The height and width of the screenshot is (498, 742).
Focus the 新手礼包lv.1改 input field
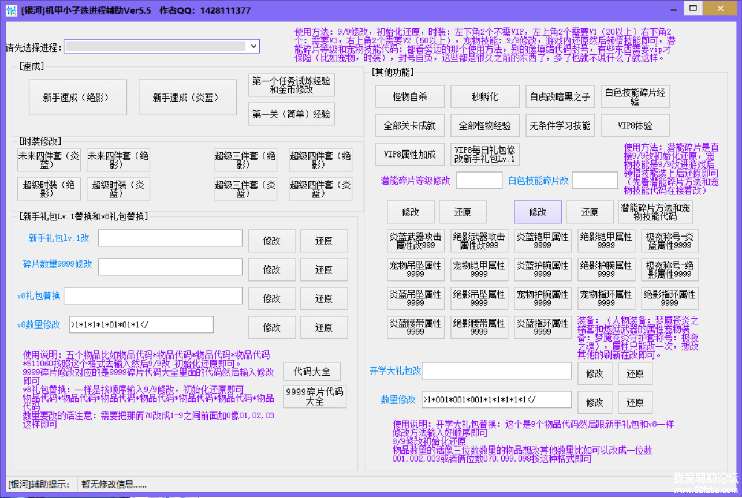170,238
